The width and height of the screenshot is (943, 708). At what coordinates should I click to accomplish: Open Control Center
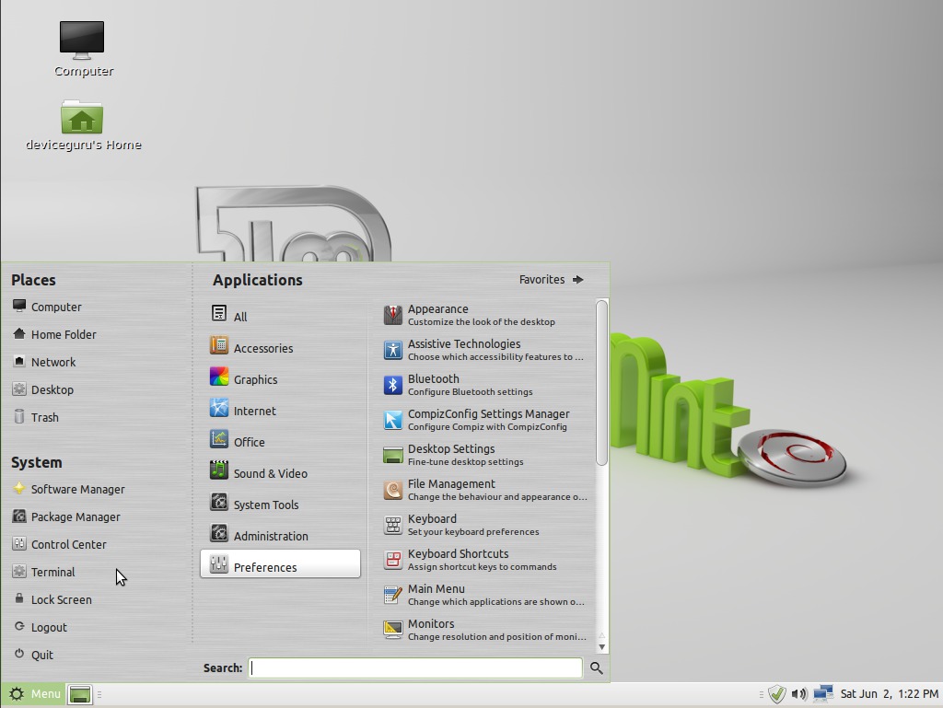60,544
